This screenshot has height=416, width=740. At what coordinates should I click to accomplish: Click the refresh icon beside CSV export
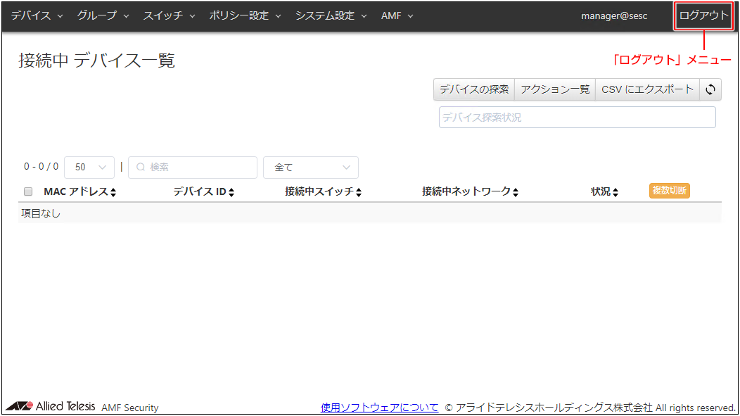click(710, 89)
